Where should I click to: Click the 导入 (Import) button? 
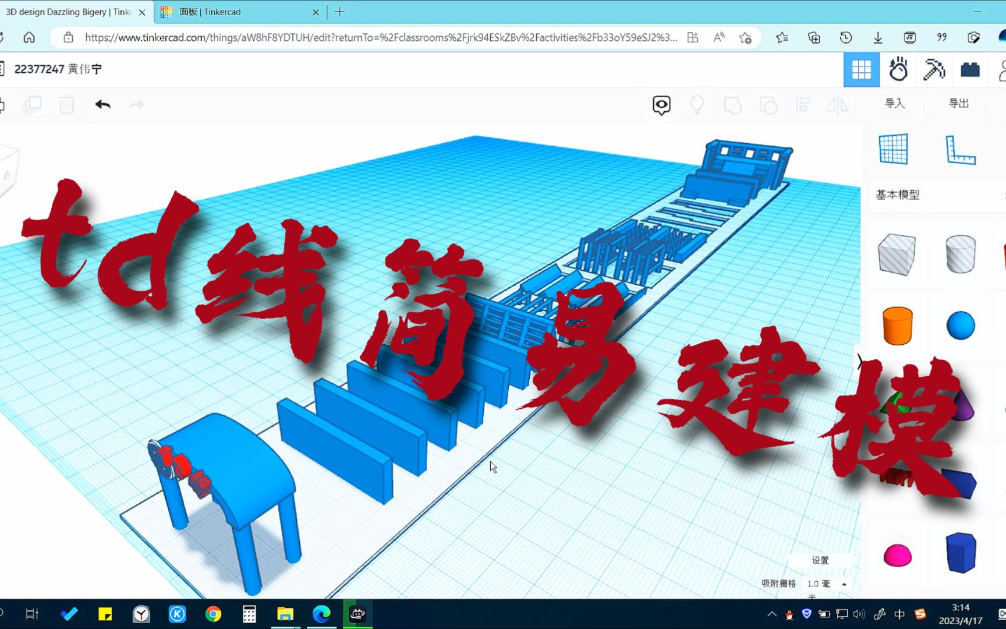[895, 103]
